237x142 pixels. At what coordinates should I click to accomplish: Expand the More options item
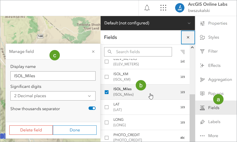(216, 136)
